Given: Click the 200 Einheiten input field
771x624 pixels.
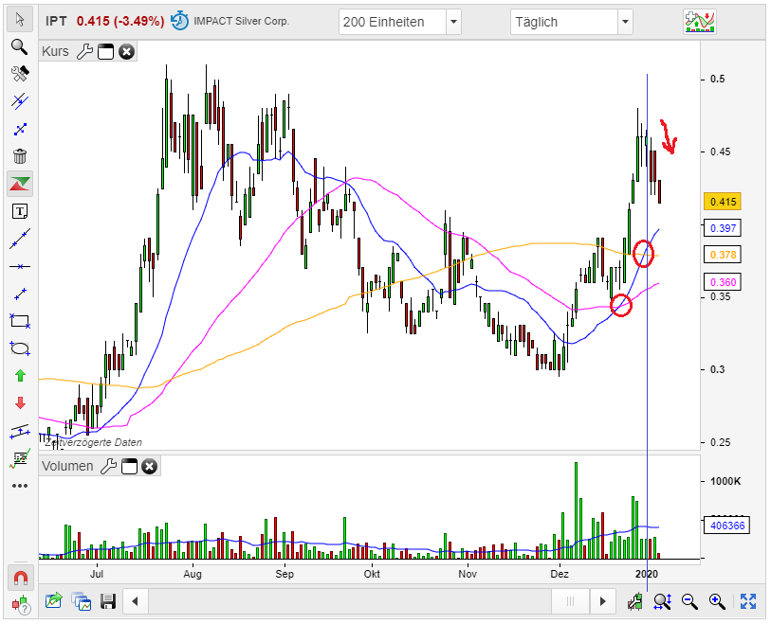Looking at the screenshot, I should coord(393,22).
